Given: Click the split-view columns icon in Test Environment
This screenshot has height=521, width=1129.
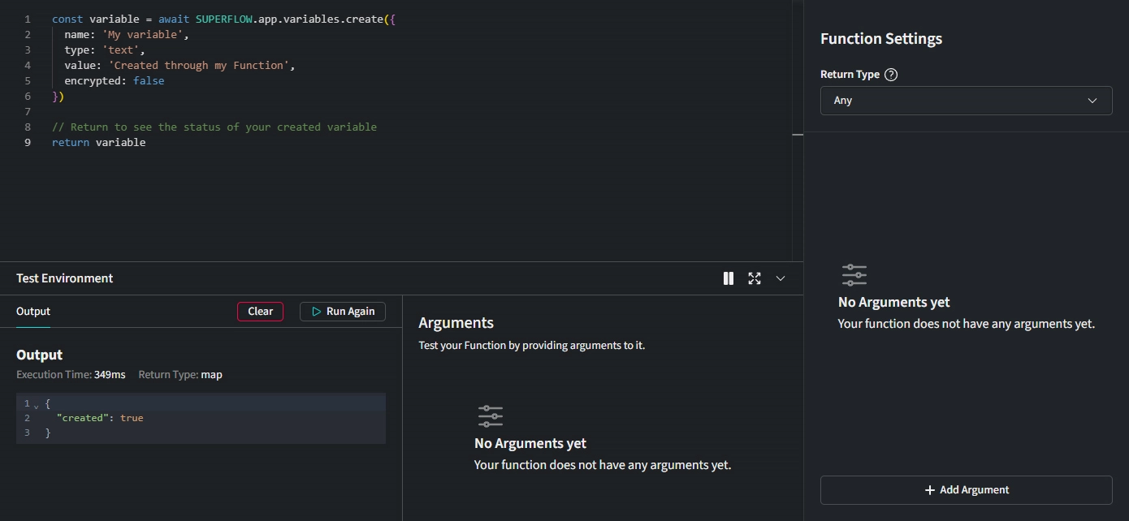Looking at the screenshot, I should (x=729, y=278).
